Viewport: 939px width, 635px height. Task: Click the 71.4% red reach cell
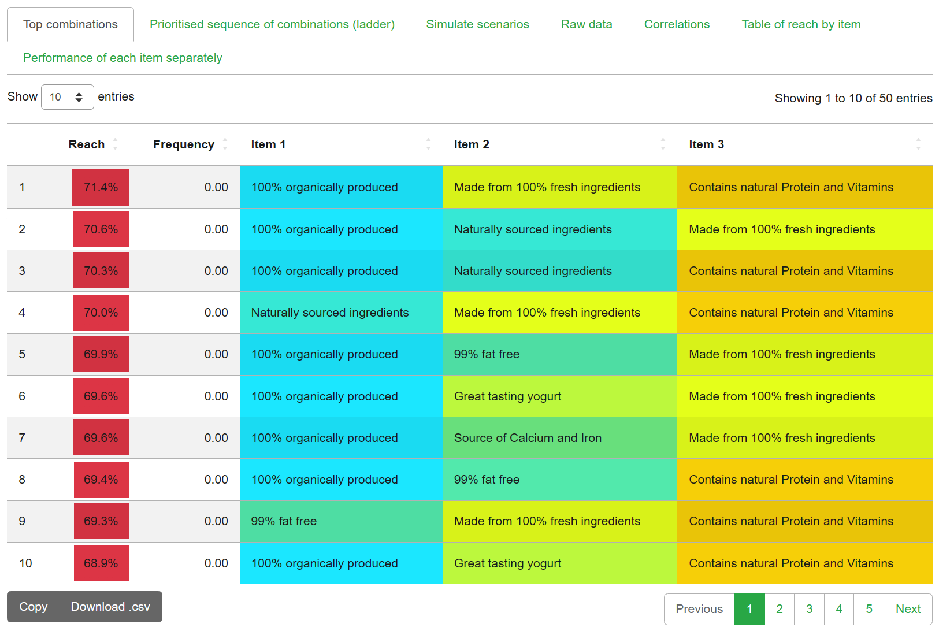tap(101, 187)
